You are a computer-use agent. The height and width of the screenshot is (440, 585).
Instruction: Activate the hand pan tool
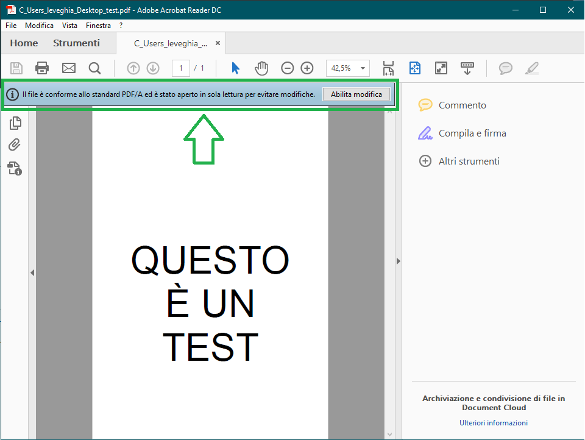261,68
